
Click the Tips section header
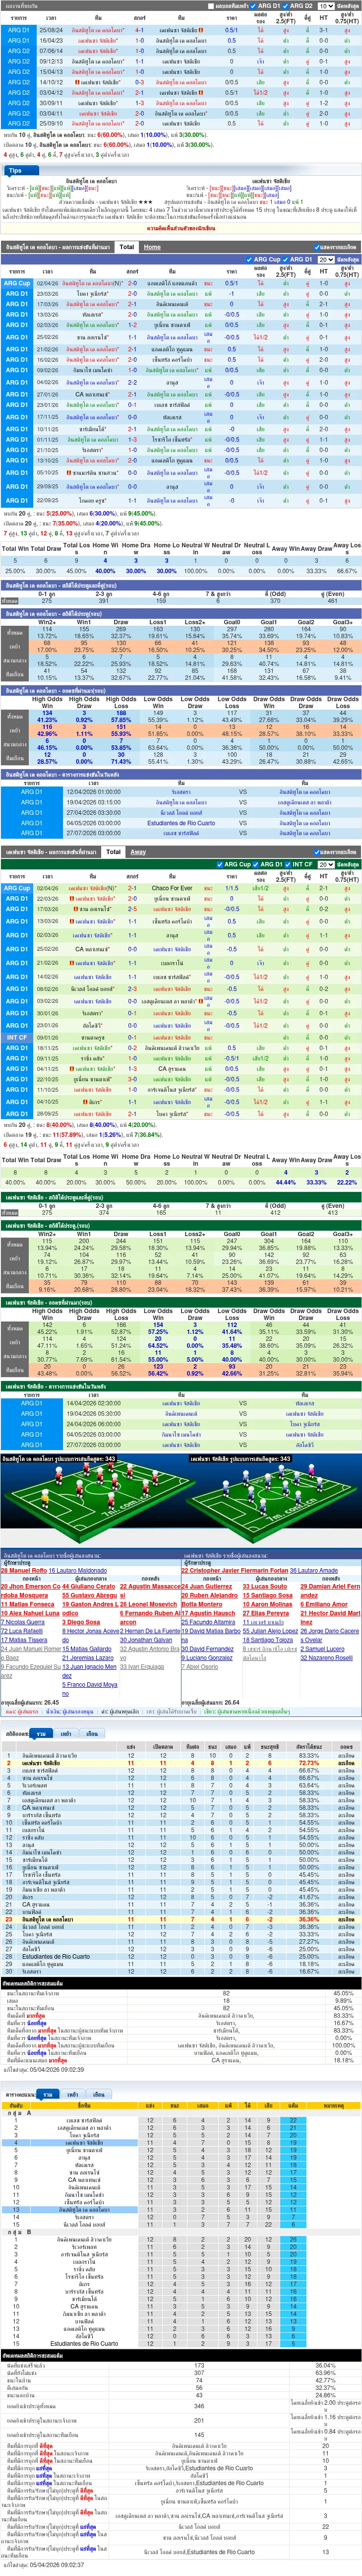pos(15,170)
